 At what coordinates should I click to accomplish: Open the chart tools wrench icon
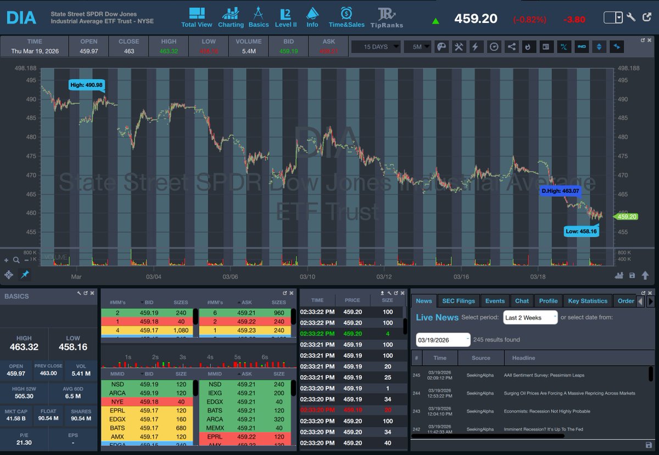pyautogui.click(x=459, y=47)
